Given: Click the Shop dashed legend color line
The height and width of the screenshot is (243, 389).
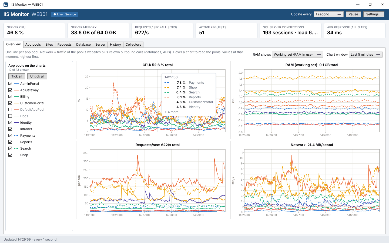Looking at the screenshot, I should point(16,155).
